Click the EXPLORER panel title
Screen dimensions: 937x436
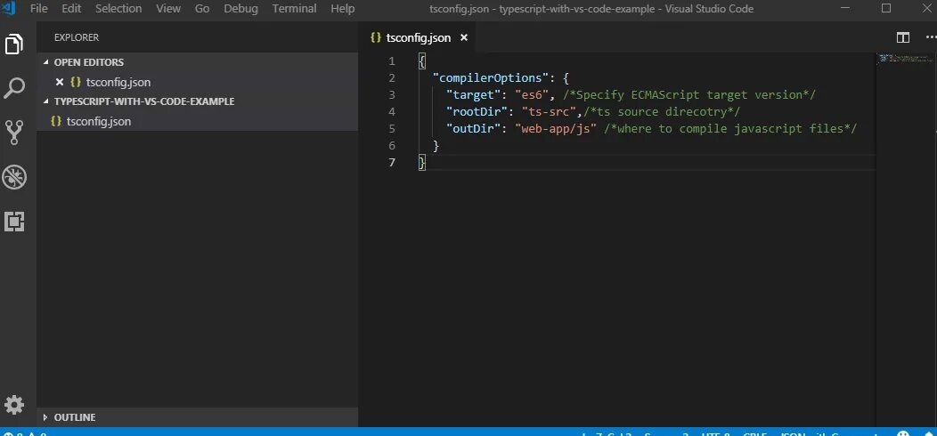click(x=77, y=37)
